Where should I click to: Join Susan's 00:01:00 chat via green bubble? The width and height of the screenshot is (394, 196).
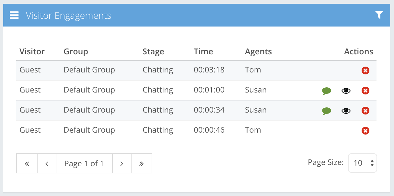point(327,91)
